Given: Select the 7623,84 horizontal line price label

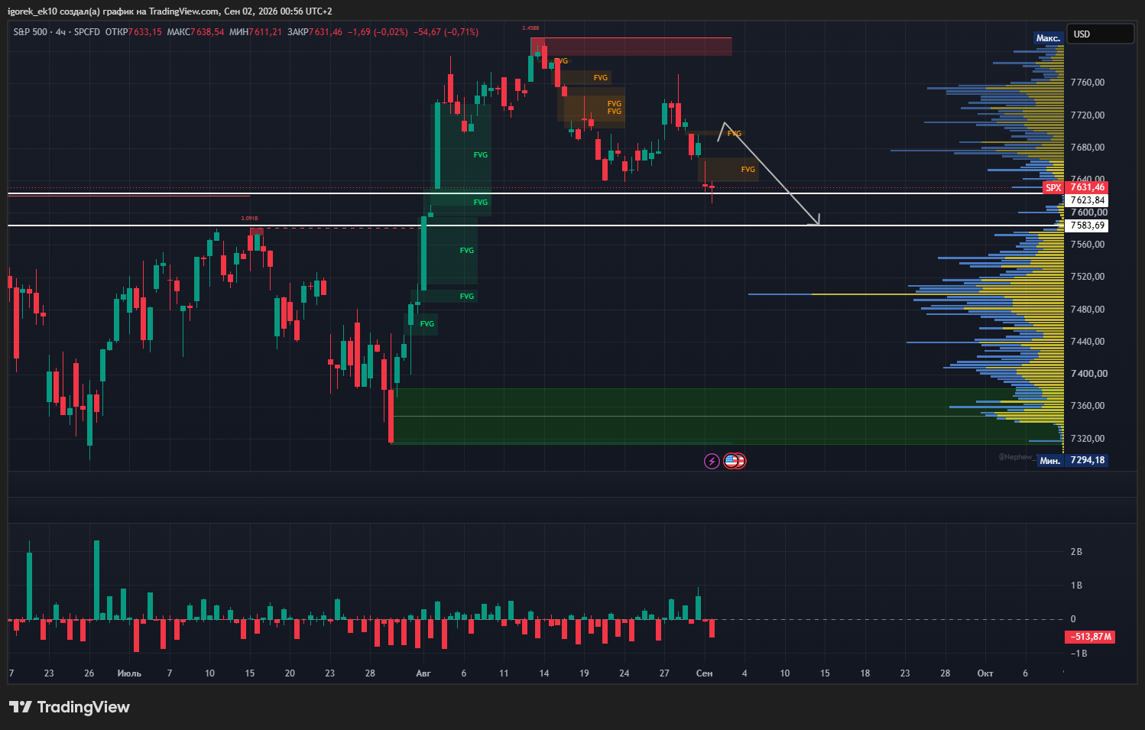Looking at the screenshot, I should tap(1087, 200).
